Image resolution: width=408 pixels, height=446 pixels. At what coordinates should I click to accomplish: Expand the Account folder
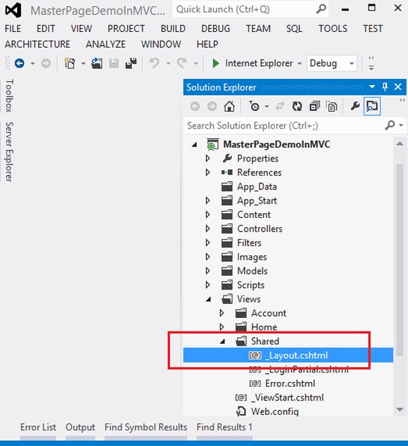(x=222, y=313)
